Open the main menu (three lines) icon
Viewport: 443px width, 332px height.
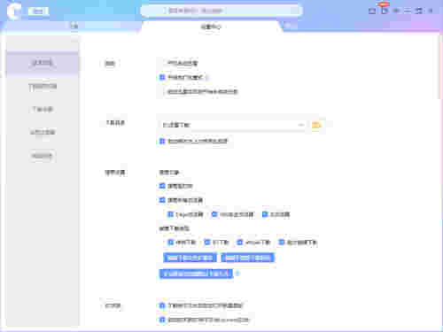coord(408,11)
